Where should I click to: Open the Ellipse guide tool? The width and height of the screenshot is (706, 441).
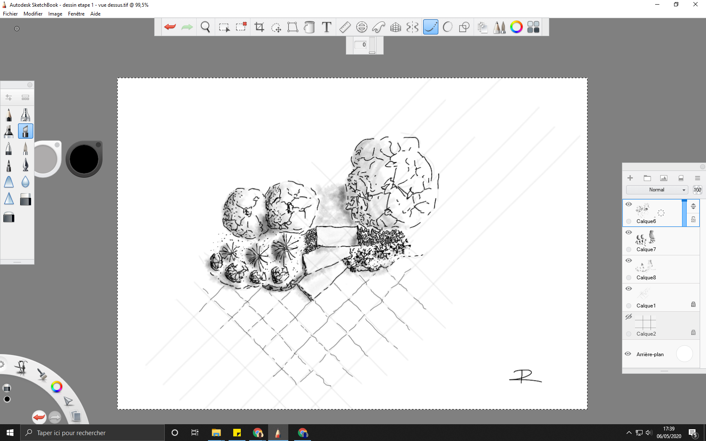click(362, 27)
